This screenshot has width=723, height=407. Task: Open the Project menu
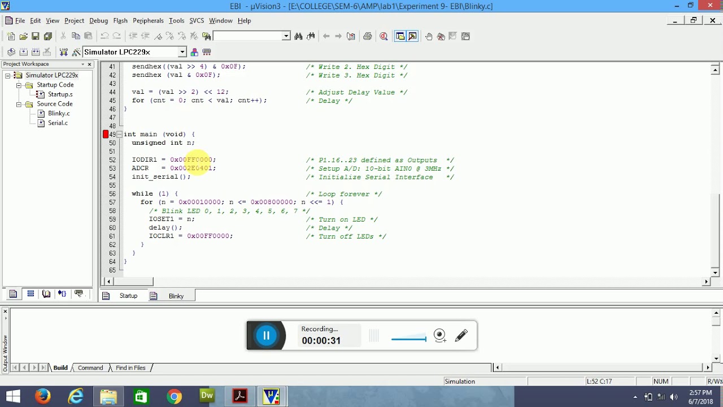74,20
